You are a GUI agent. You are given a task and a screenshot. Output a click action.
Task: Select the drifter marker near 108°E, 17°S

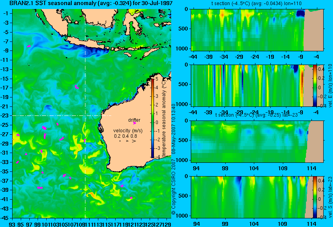(x=77, y=87)
